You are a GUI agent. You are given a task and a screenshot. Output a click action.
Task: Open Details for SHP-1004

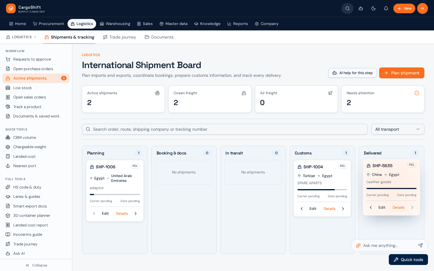click(x=329, y=209)
